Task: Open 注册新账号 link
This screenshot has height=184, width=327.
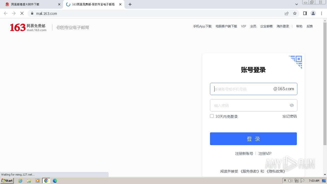Action: [244, 154]
